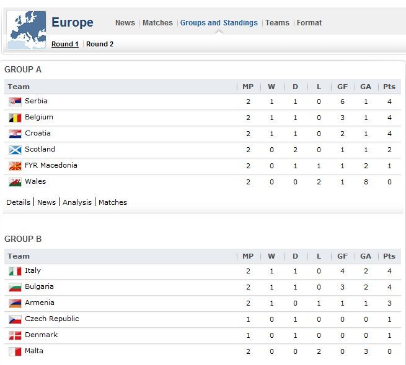Click the Belgium flag icon
The width and height of the screenshot is (406, 365).
pyautogui.click(x=15, y=118)
